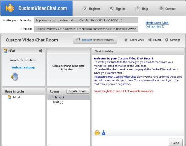Click the Settings gear icon
This screenshot has height=146, width=186.
click(167, 40)
